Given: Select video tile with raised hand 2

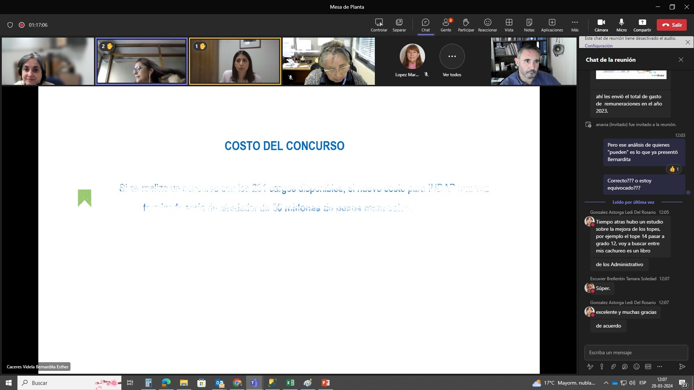Looking at the screenshot, I should [x=141, y=61].
